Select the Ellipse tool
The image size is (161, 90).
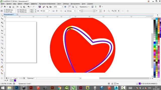[2, 40]
